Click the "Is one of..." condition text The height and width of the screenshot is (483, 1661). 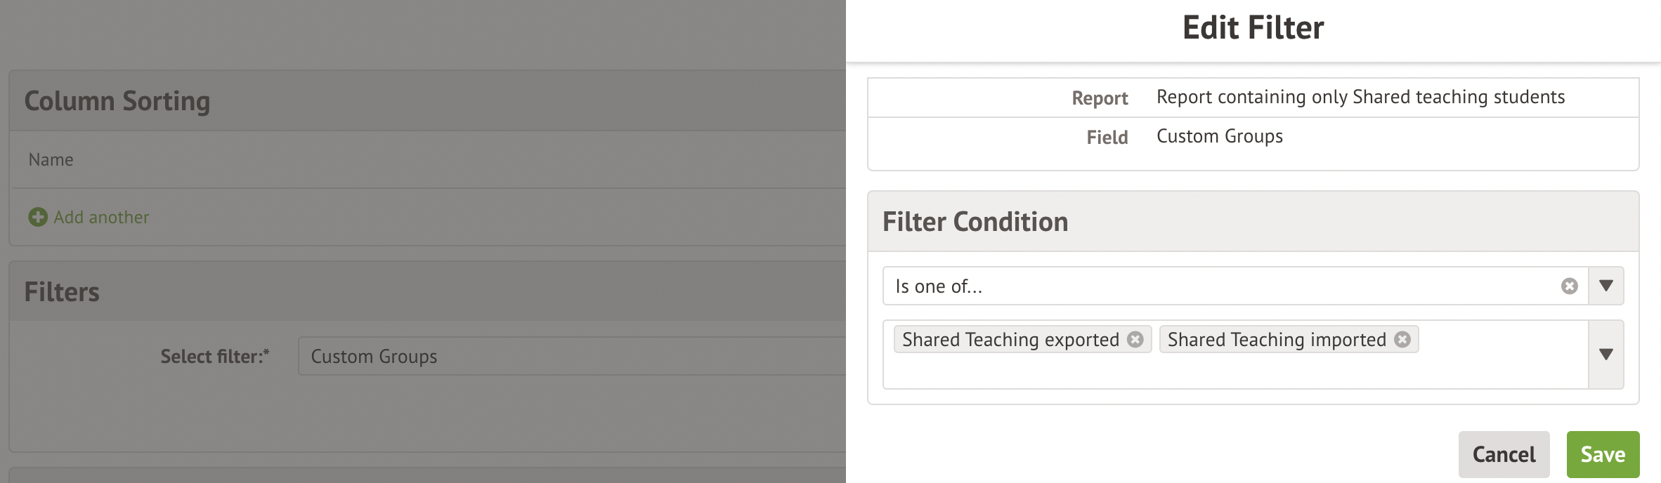click(x=939, y=286)
